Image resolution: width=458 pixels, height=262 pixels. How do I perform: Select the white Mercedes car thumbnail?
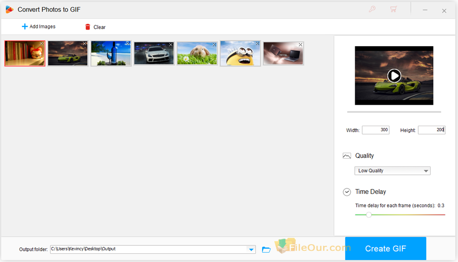click(154, 53)
